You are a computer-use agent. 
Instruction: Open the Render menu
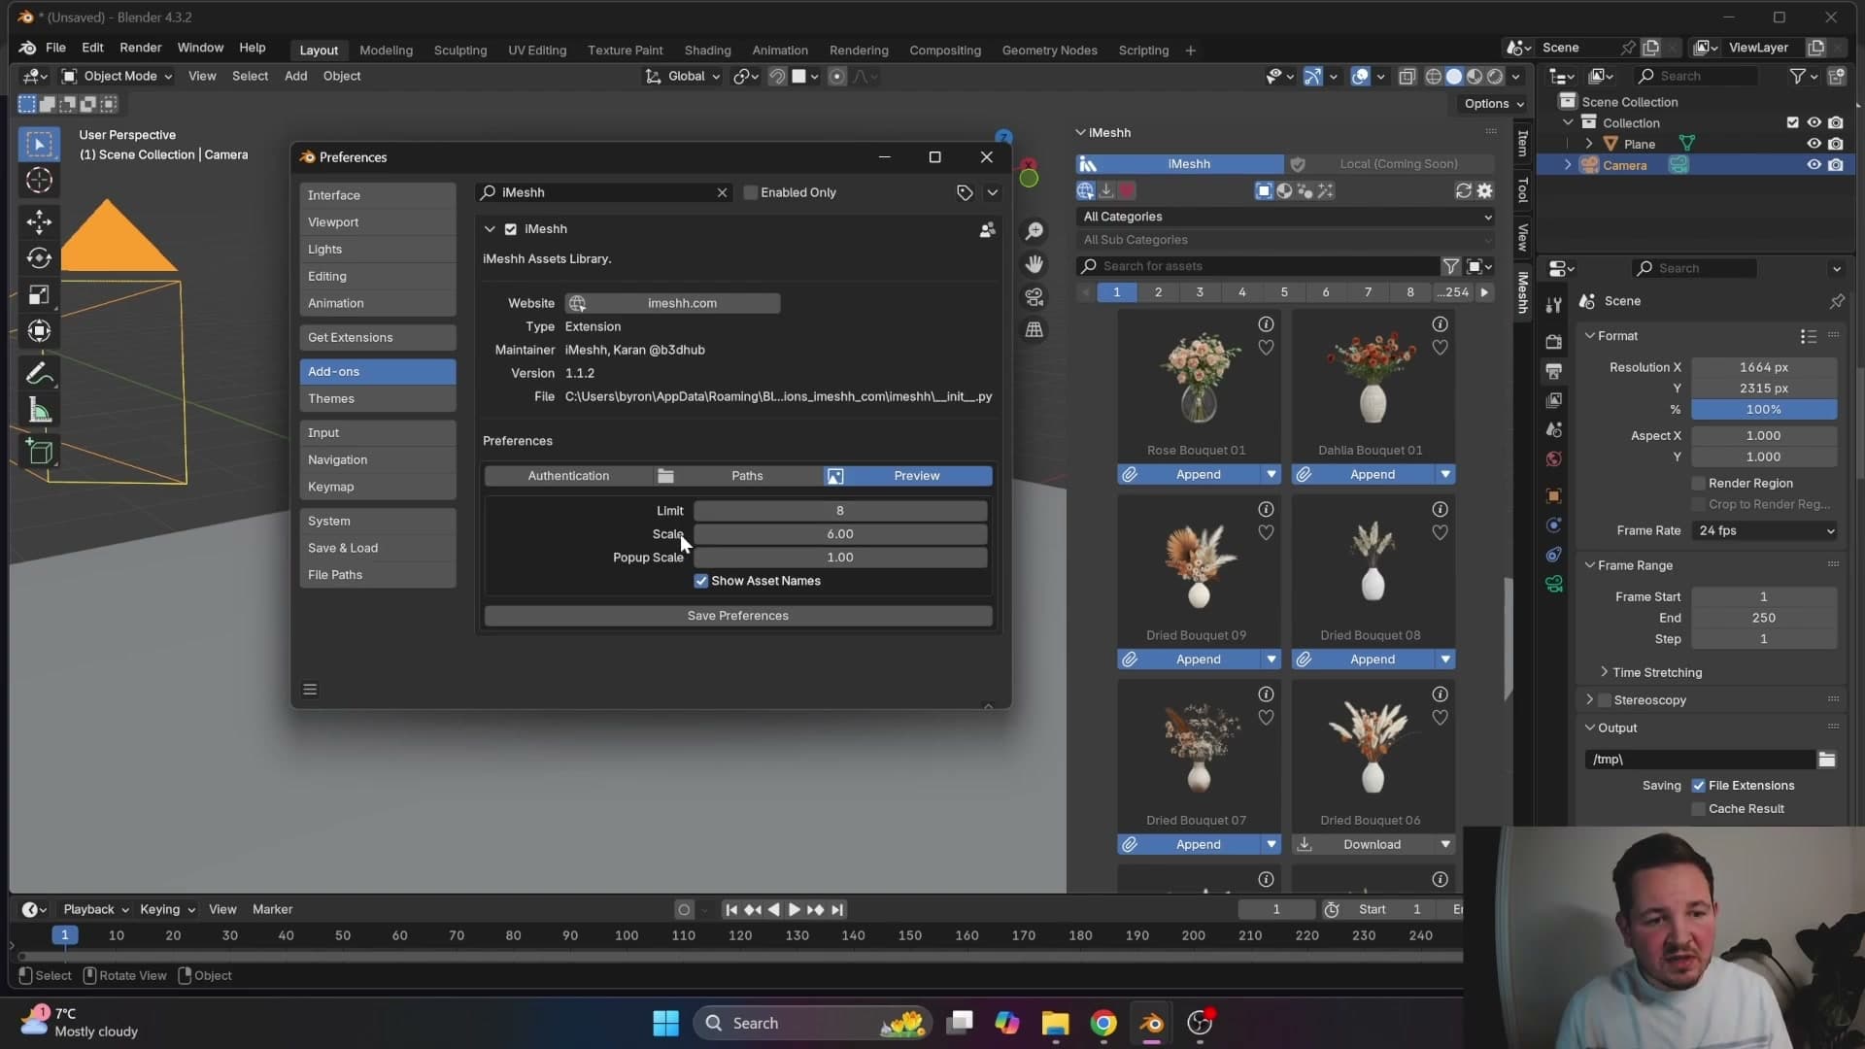[140, 48]
